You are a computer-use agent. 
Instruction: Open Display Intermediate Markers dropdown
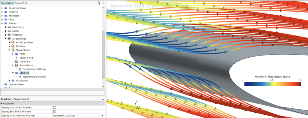(x=102, y=116)
